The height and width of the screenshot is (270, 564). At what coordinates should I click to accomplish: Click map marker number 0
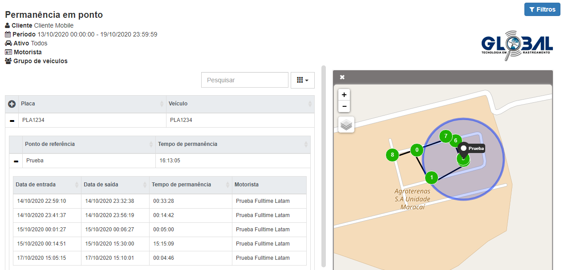(x=417, y=150)
